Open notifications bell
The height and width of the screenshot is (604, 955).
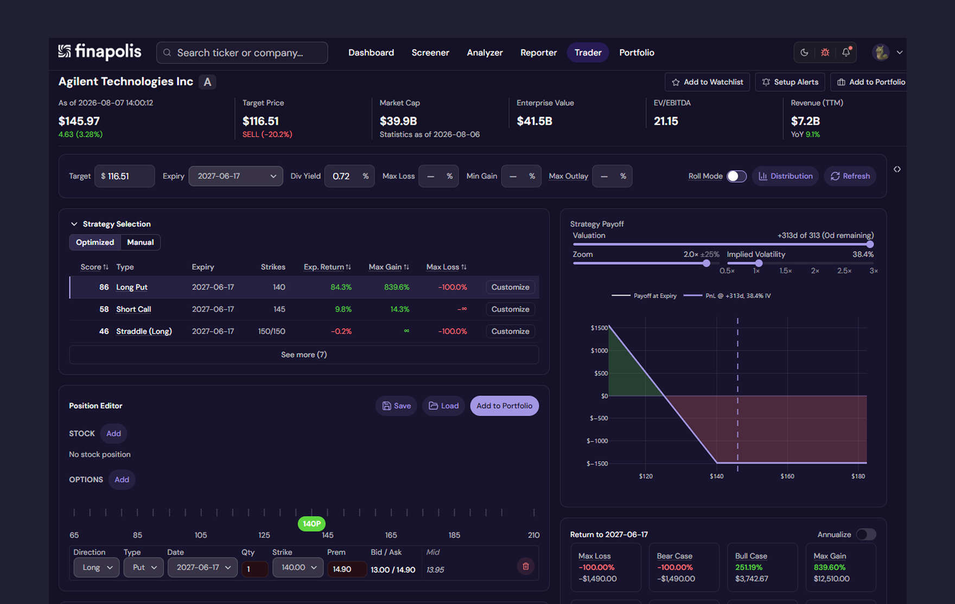point(846,53)
